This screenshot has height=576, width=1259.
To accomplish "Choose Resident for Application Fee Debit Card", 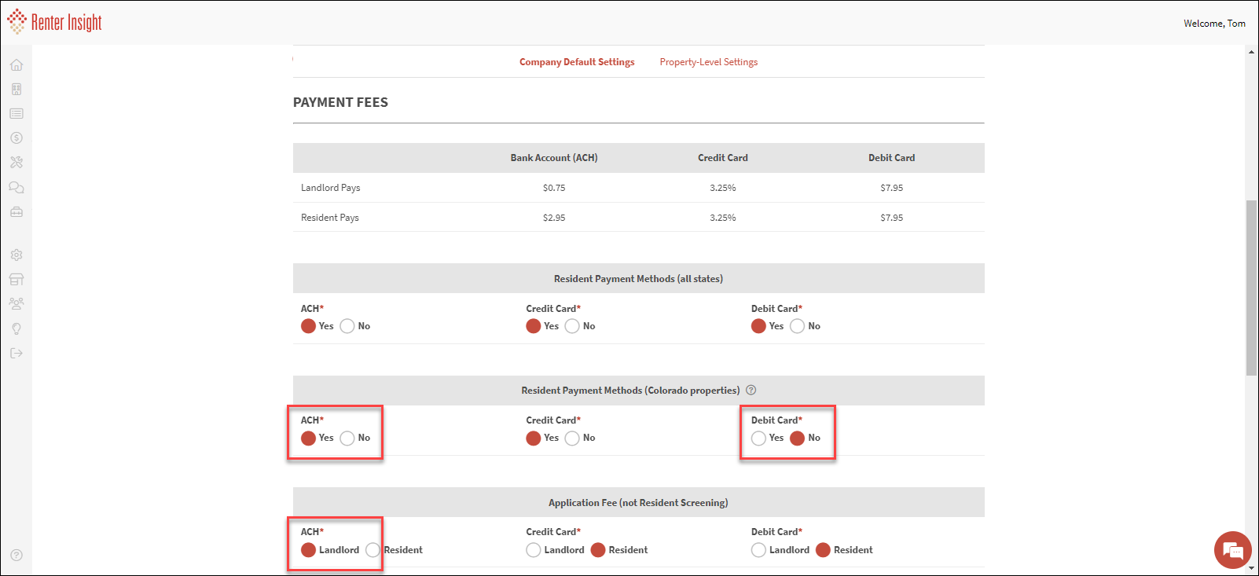I will pyautogui.click(x=823, y=550).
